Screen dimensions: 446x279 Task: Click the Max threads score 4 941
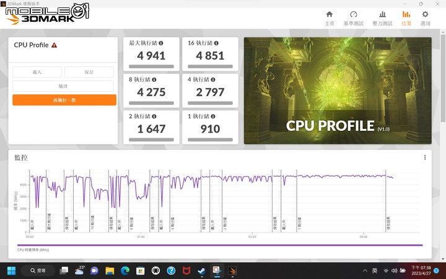coord(151,56)
